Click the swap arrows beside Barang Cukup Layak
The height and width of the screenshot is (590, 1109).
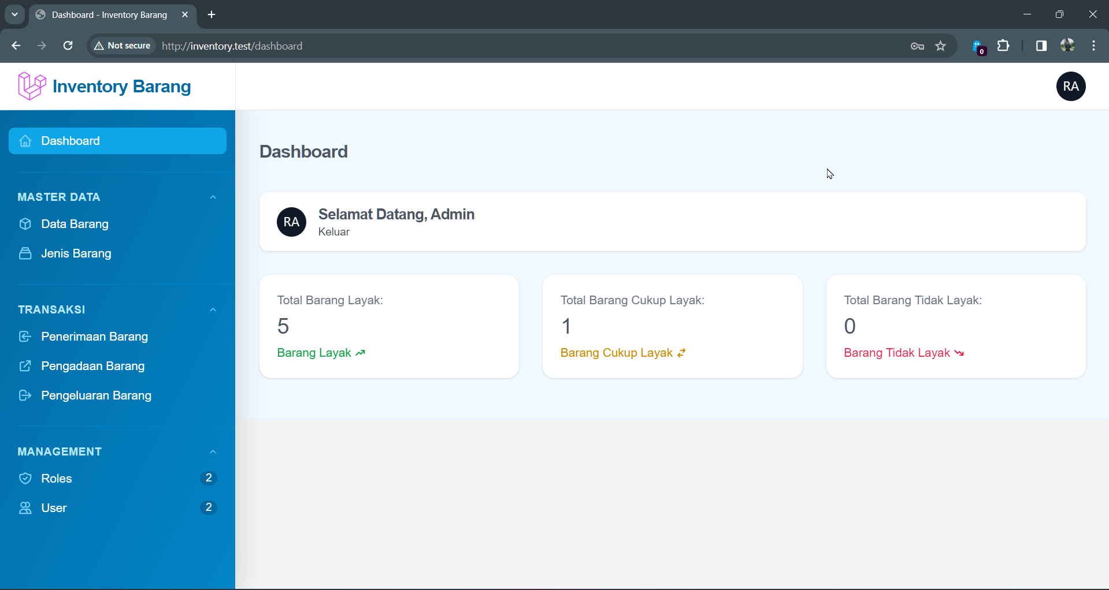[682, 353]
